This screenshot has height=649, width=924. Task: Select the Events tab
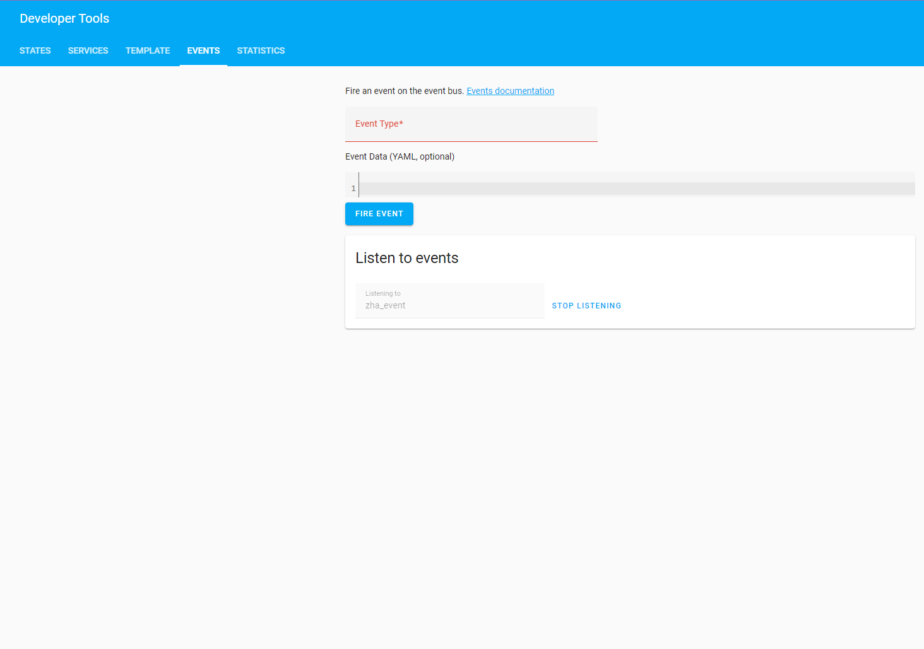(203, 50)
